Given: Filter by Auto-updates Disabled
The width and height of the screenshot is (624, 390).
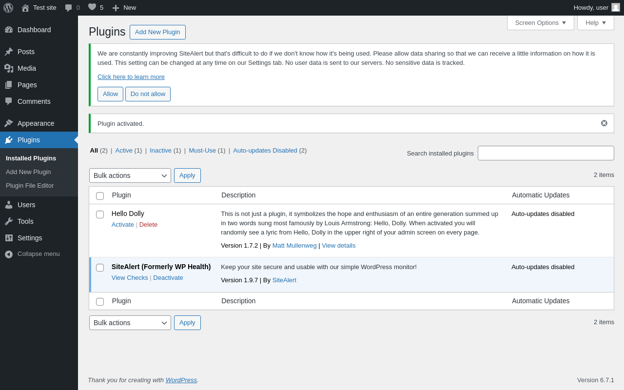Looking at the screenshot, I should (265, 150).
